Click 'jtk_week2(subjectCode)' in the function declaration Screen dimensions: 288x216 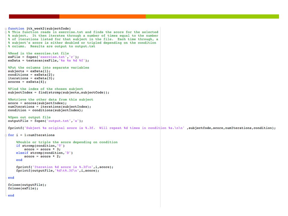(49, 28)
